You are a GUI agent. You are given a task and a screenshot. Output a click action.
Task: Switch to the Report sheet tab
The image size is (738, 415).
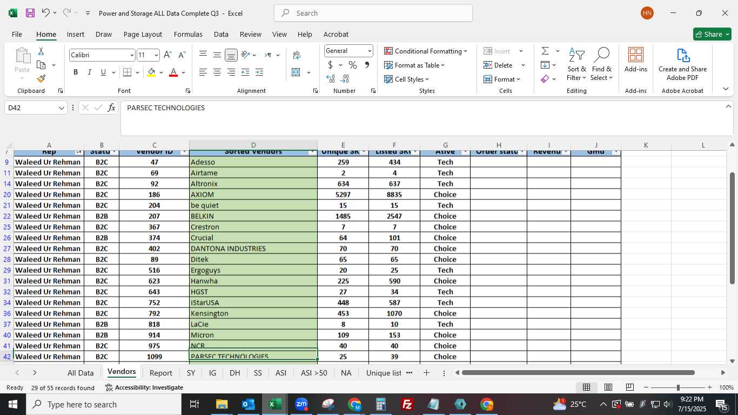pyautogui.click(x=160, y=373)
